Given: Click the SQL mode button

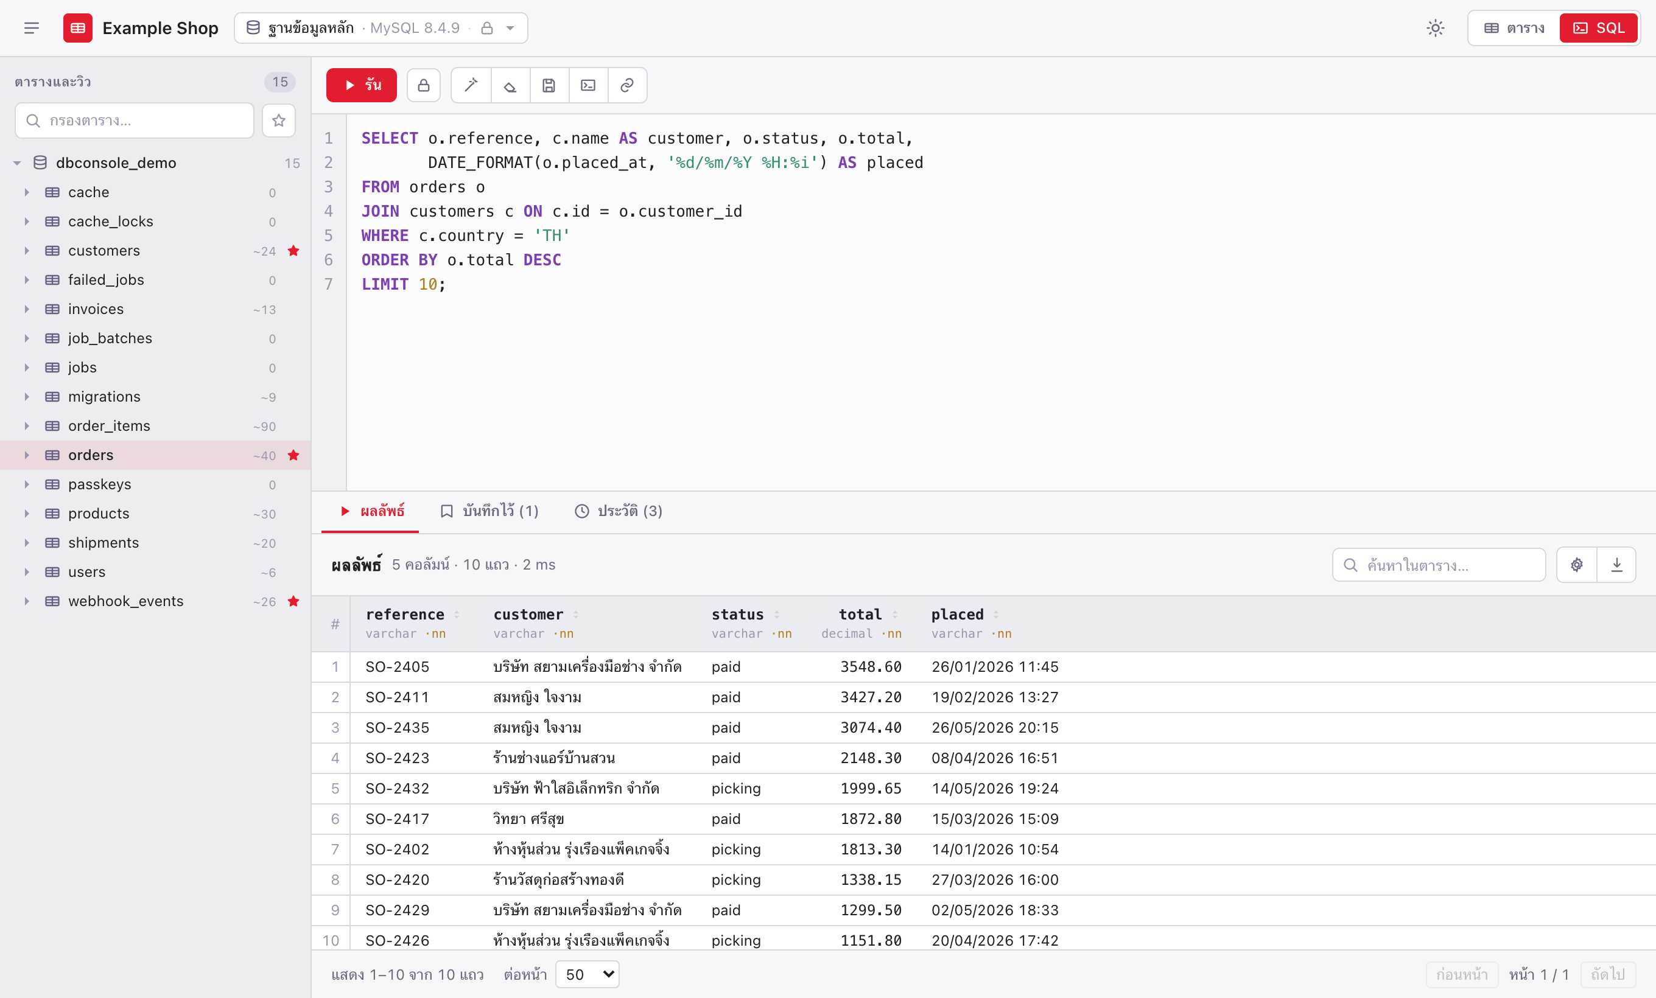Looking at the screenshot, I should tap(1598, 28).
